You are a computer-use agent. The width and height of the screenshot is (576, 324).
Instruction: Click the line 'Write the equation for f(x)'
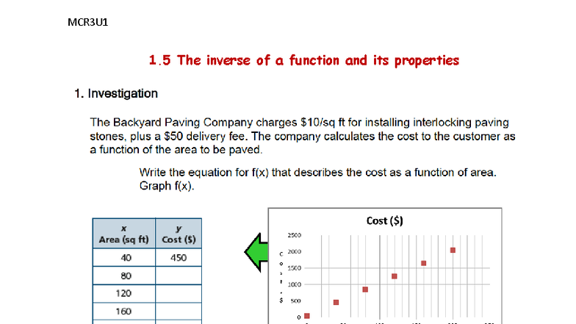317,172
